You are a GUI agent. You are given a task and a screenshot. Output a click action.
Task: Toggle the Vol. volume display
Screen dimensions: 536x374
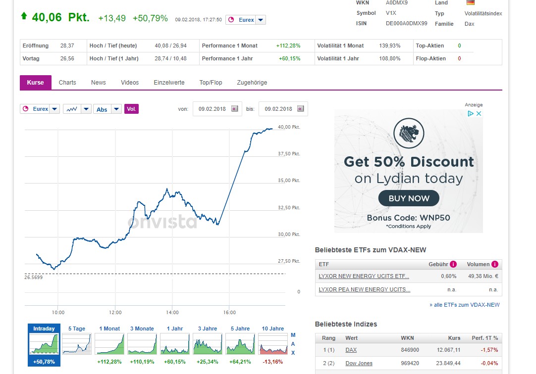click(131, 109)
